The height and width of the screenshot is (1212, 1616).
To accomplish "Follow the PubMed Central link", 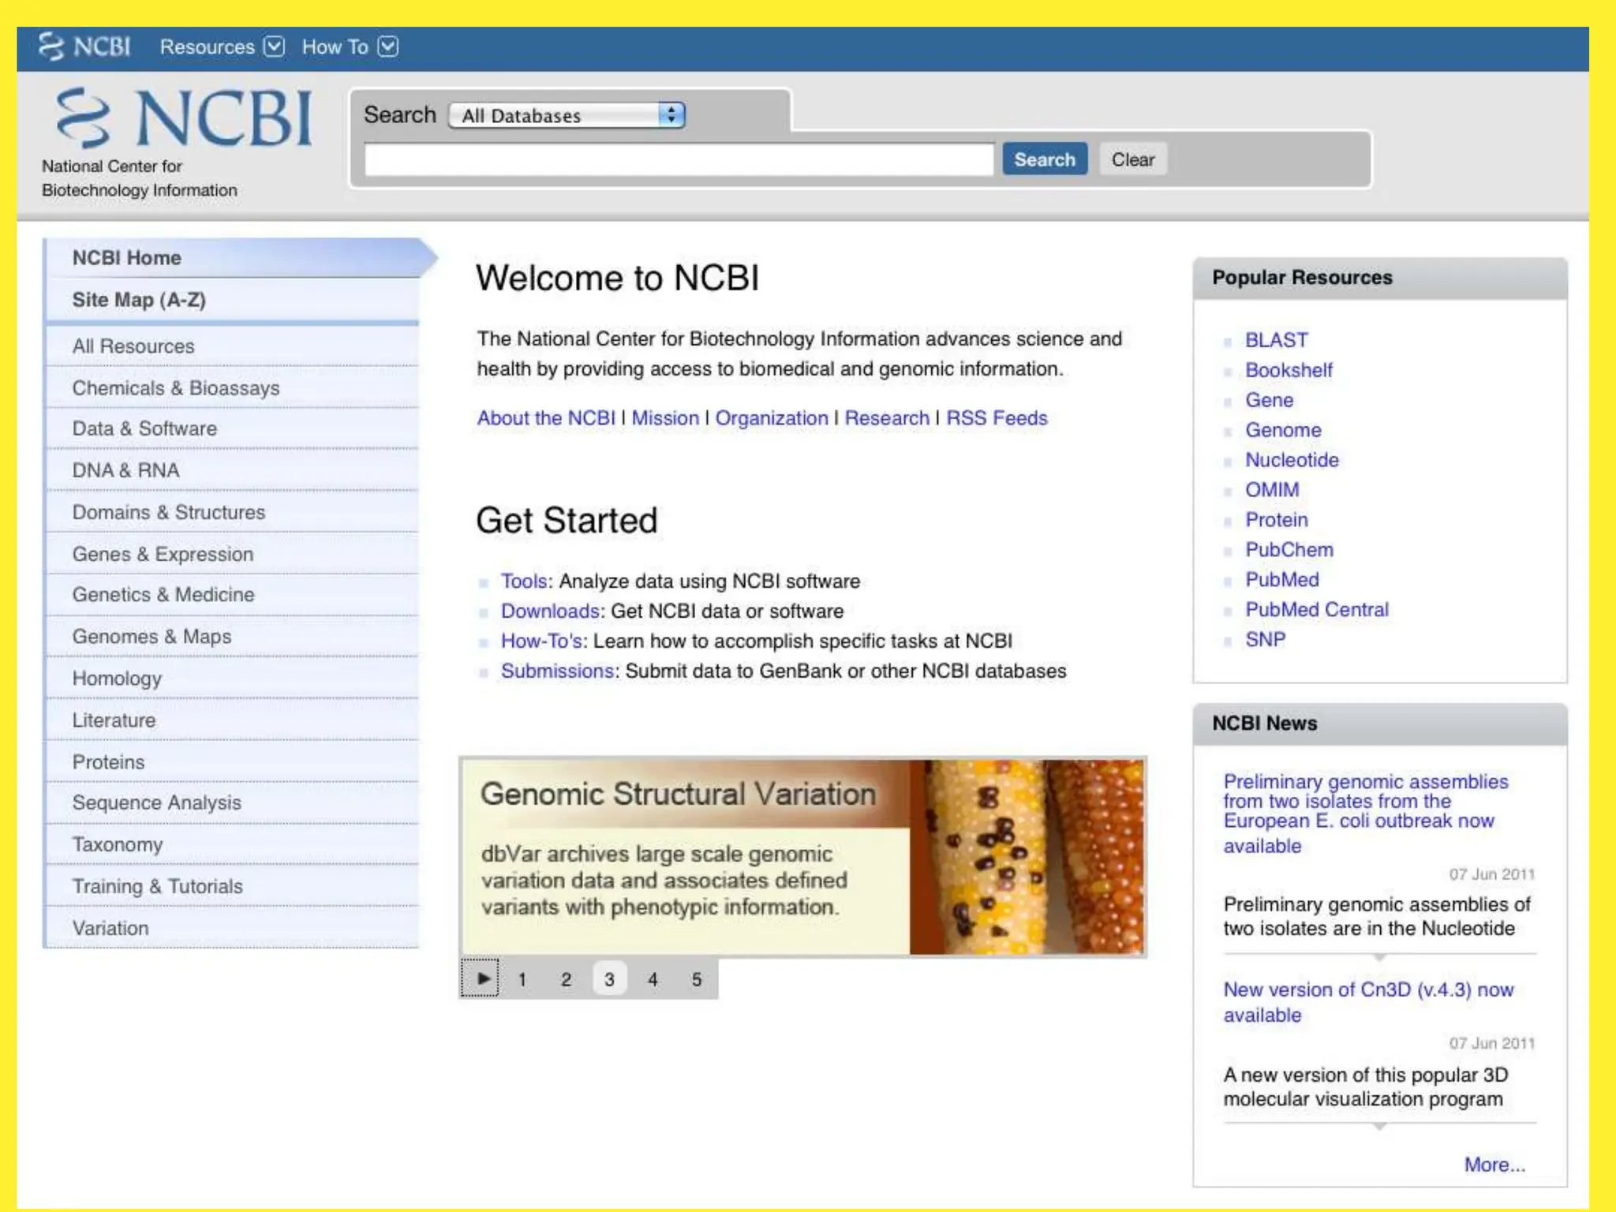I will click(1316, 610).
